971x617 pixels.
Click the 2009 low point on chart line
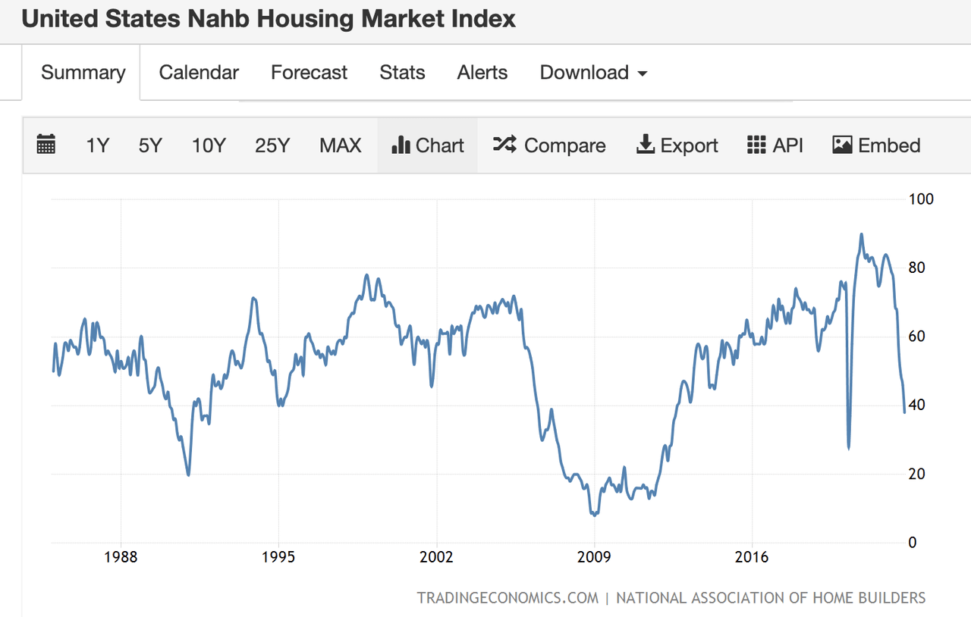click(x=594, y=515)
